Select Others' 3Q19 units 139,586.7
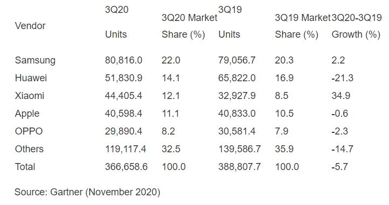The width and height of the screenshot is (389, 205). pos(240,149)
